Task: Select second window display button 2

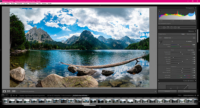Action: (x=7, y=95)
